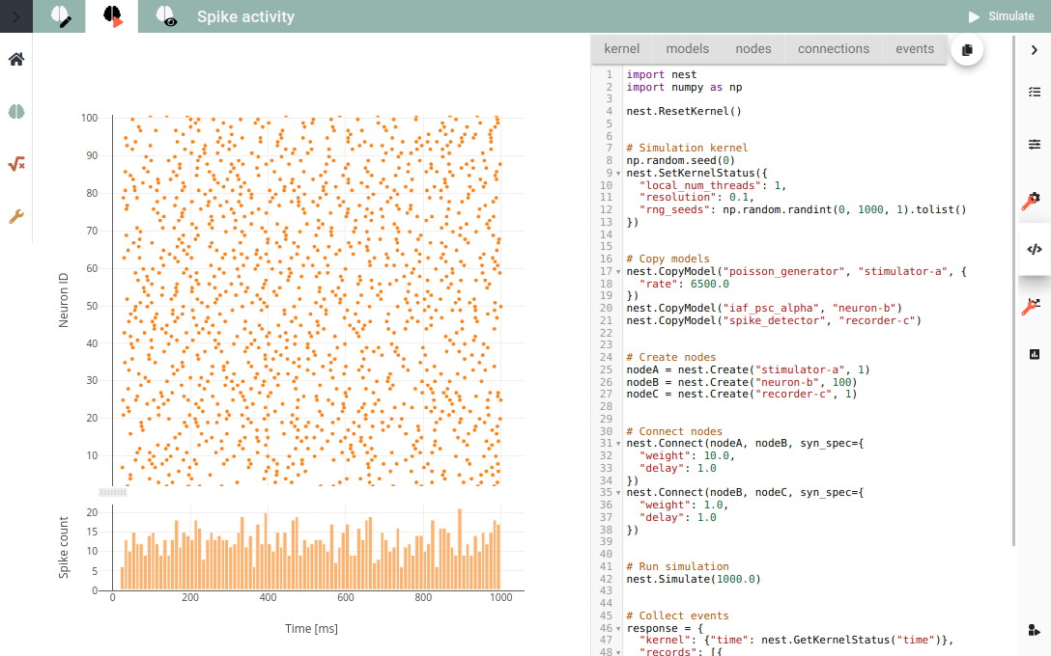Collapse the right sidebar with chevron
Image resolution: width=1051 pixels, height=656 pixels.
[1035, 49]
